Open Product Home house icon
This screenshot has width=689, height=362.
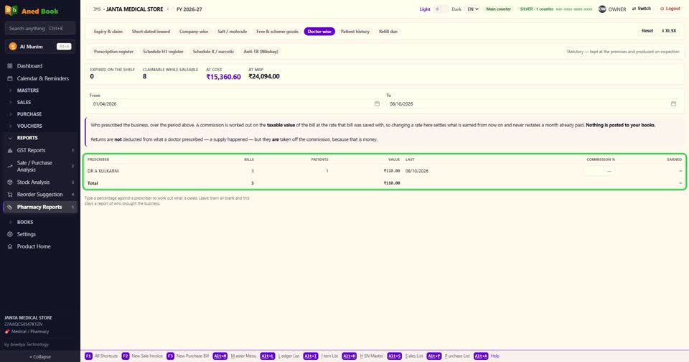point(9,247)
